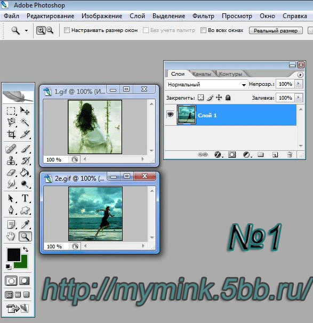Select the Eraser tool
The width and height of the screenshot is (313, 323).
11,172
